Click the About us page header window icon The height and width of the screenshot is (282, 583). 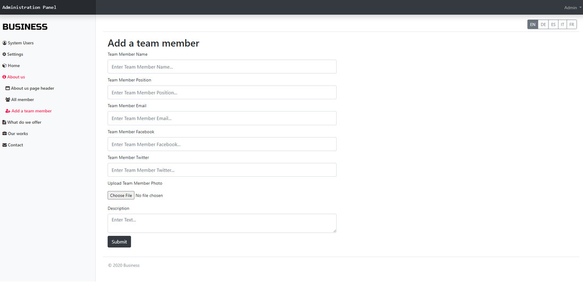[x=7, y=88]
